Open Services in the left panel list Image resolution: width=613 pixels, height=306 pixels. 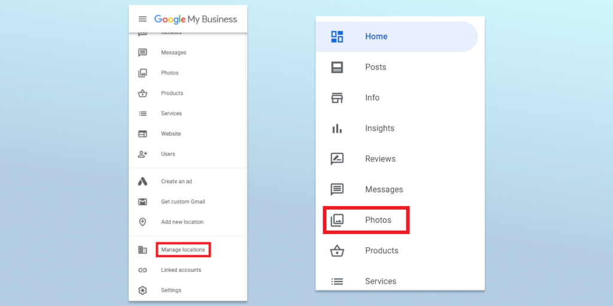tap(171, 114)
